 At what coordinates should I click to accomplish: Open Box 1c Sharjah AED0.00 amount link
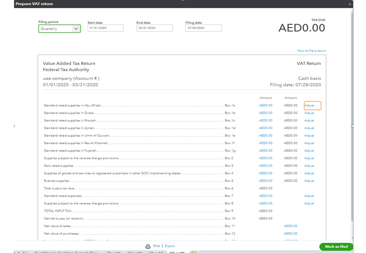(x=266, y=120)
